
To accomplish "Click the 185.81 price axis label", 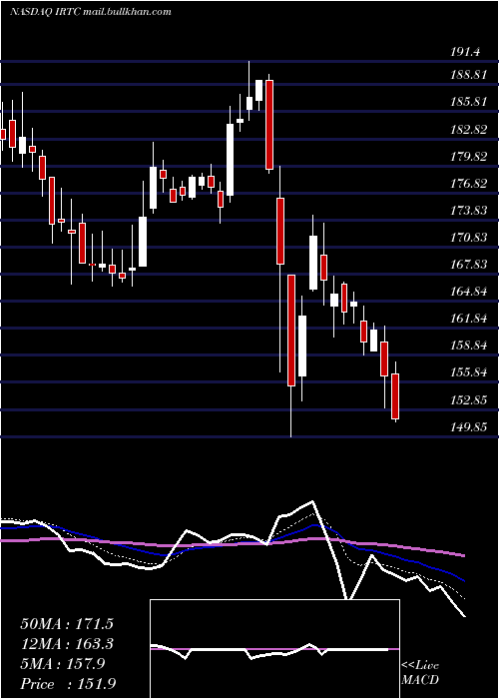I will pyautogui.click(x=468, y=102).
